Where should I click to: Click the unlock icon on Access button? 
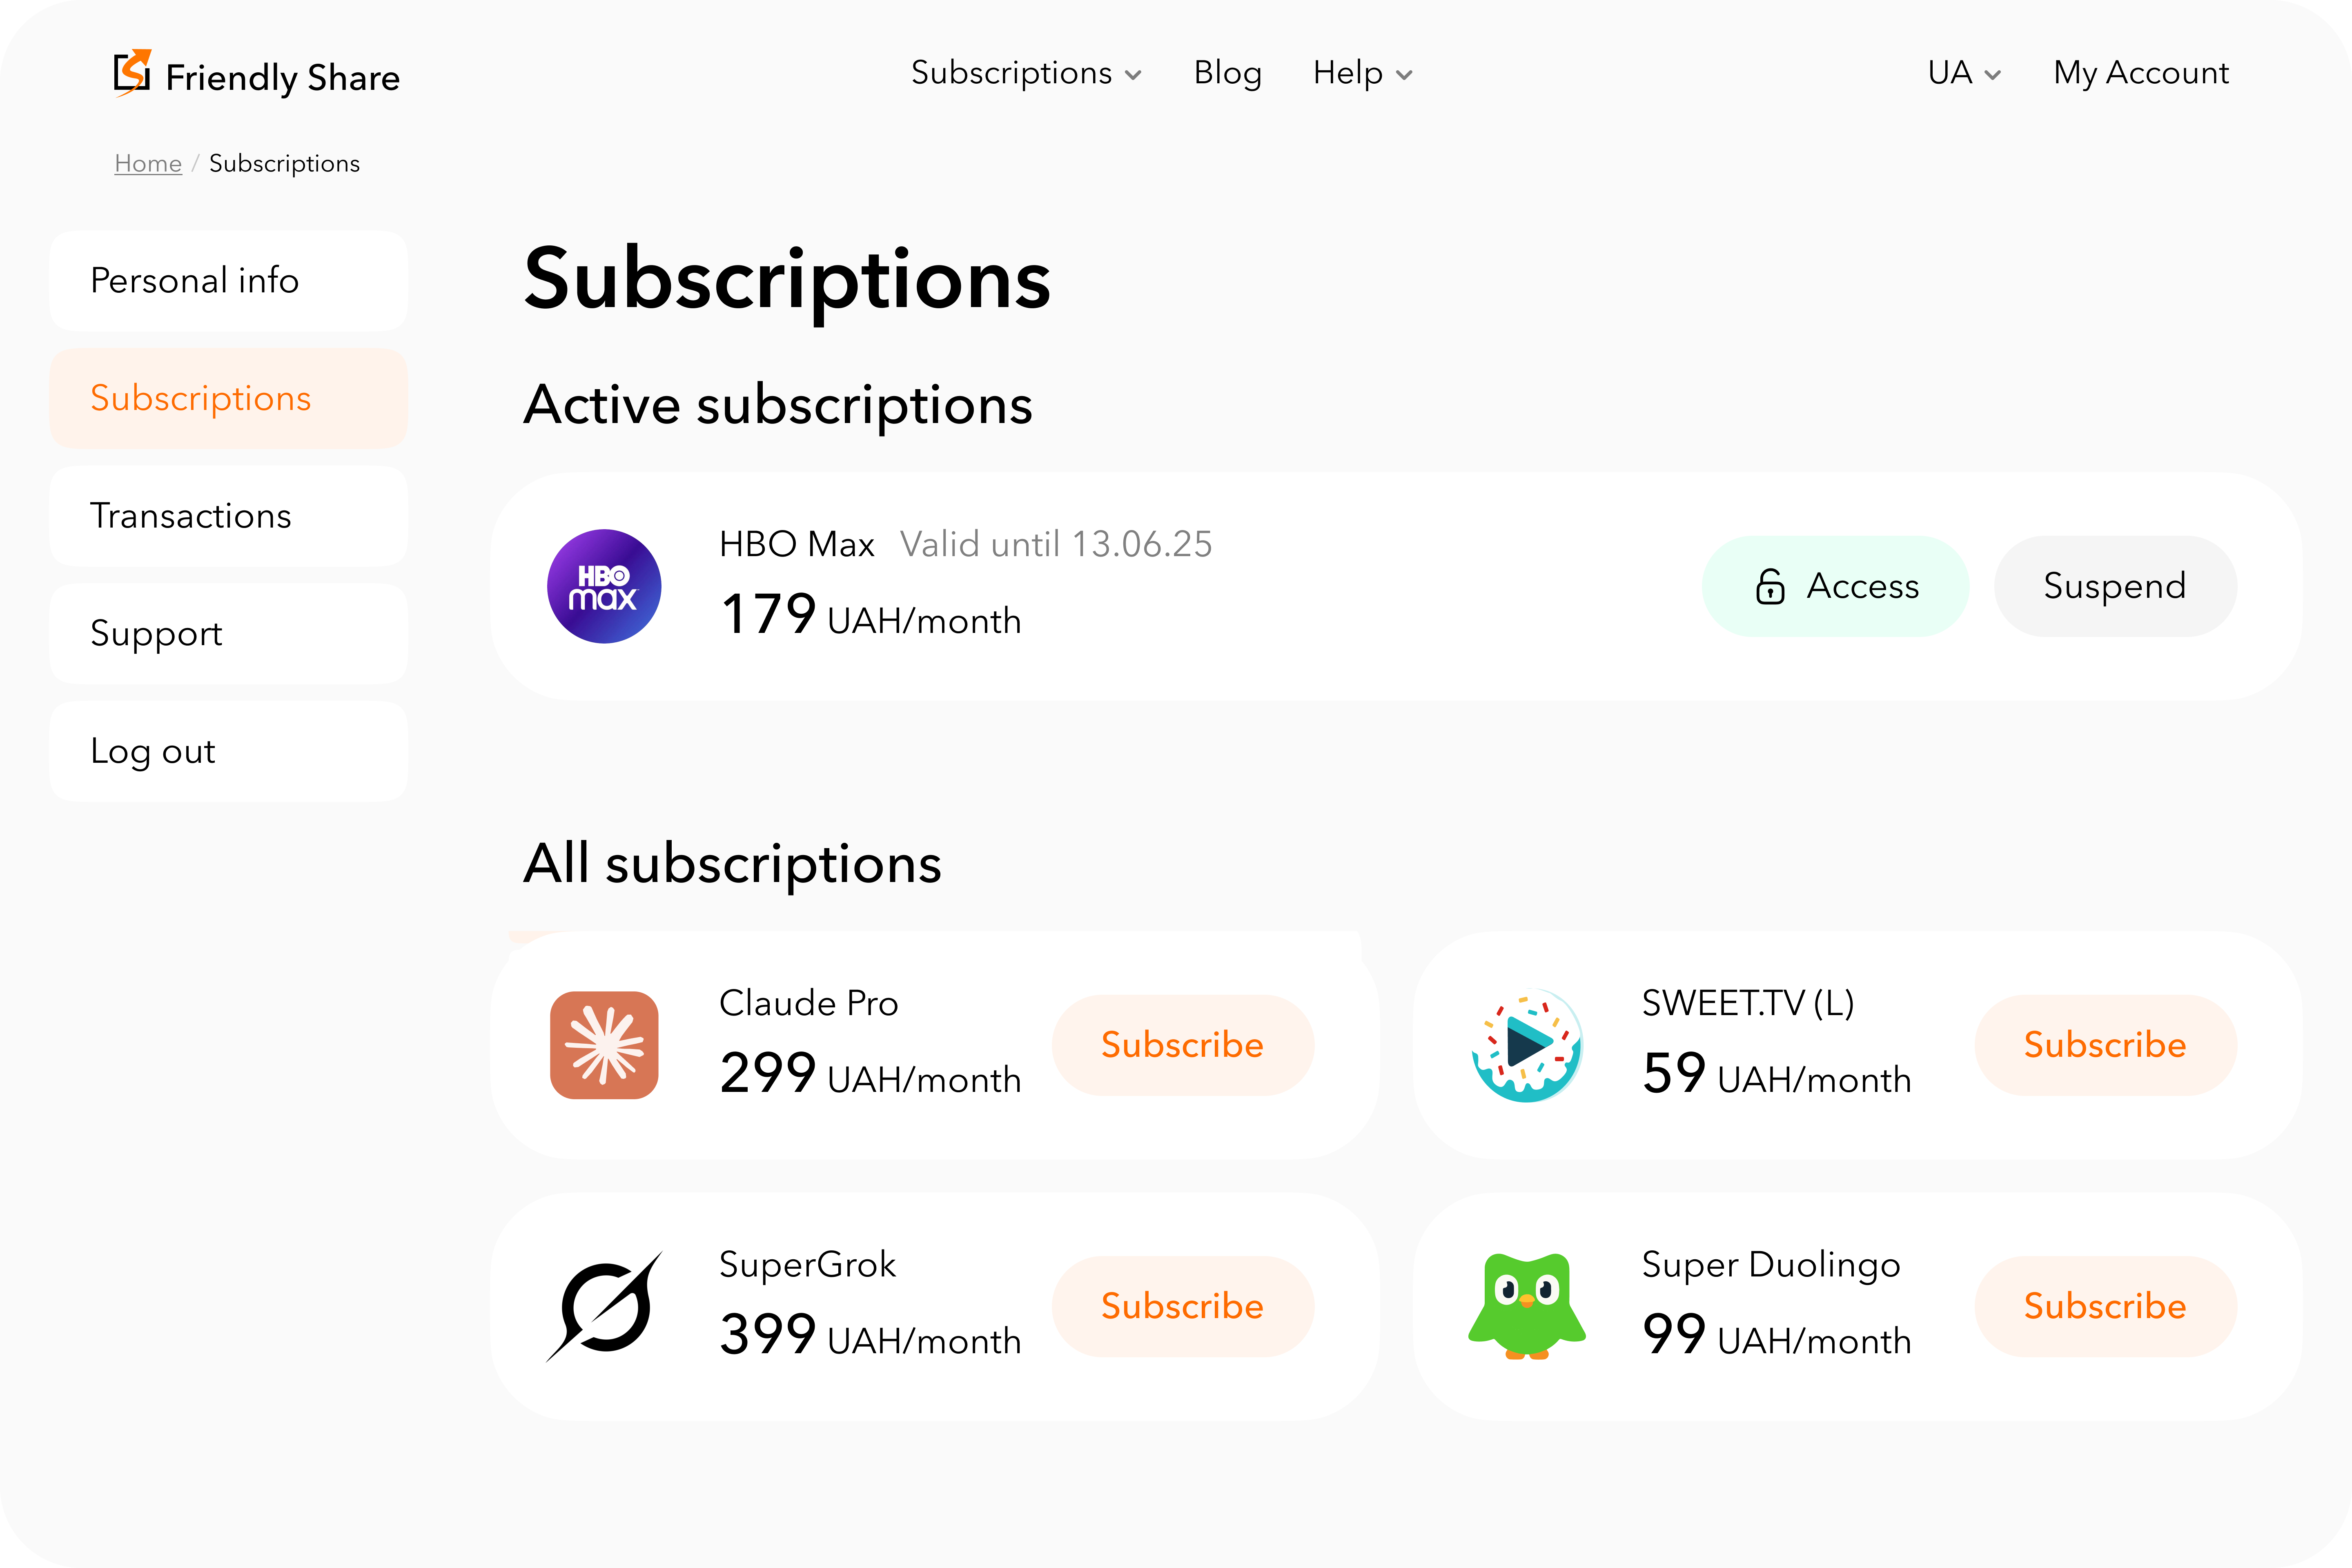(x=1769, y=586)
